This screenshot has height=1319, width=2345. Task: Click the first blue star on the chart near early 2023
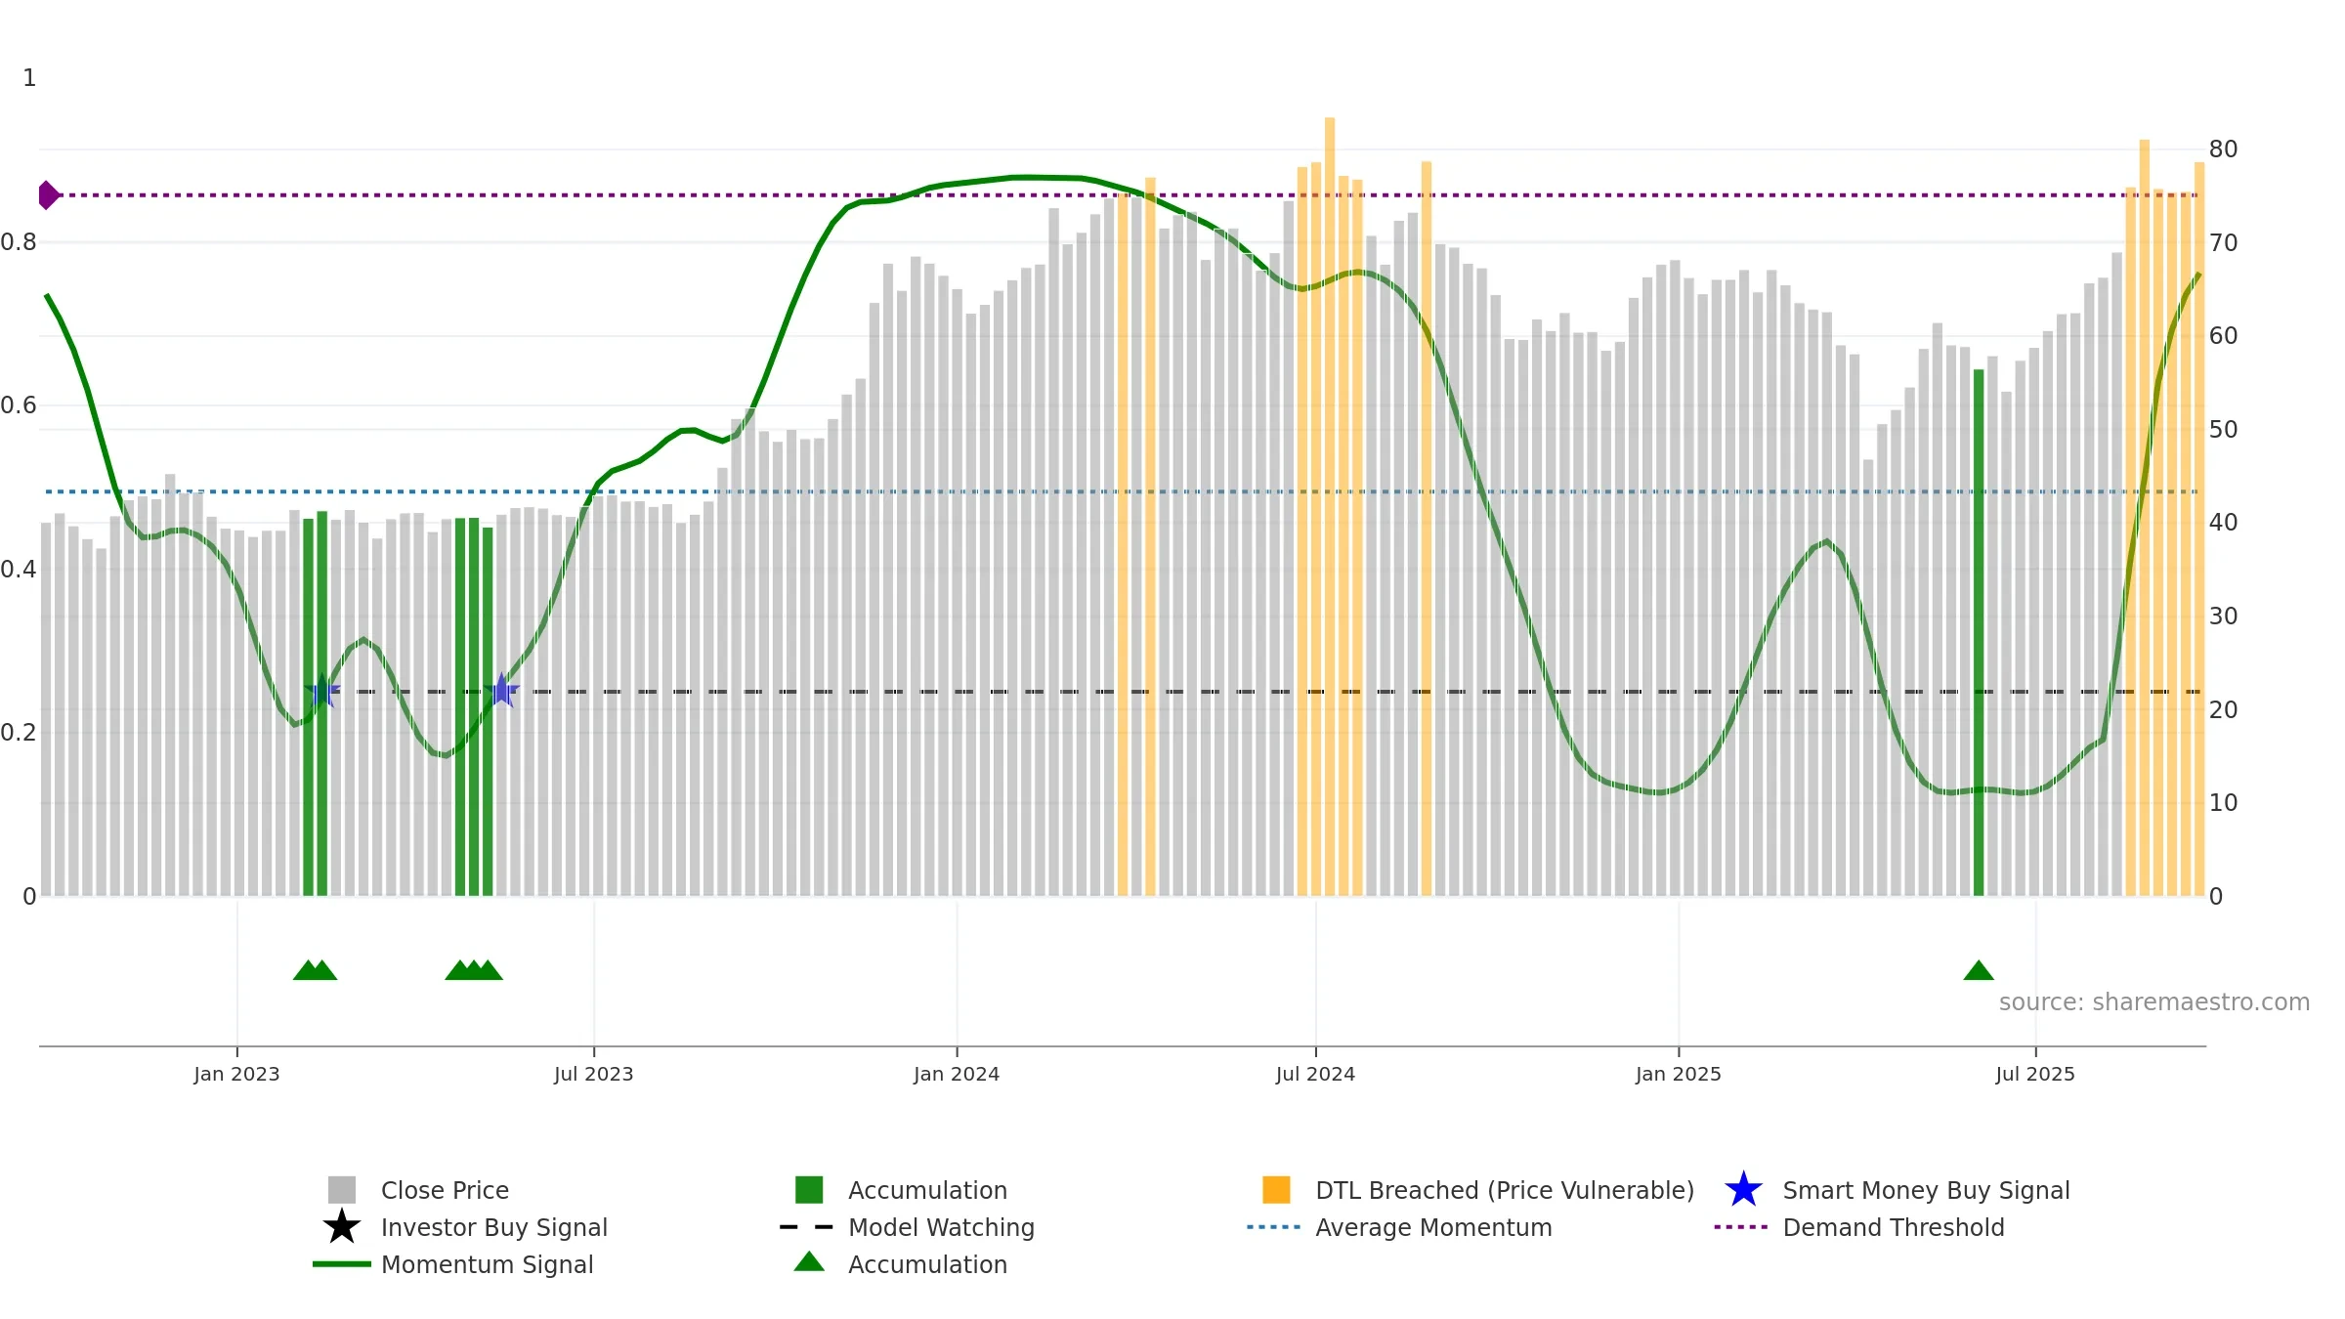point(321,691)
